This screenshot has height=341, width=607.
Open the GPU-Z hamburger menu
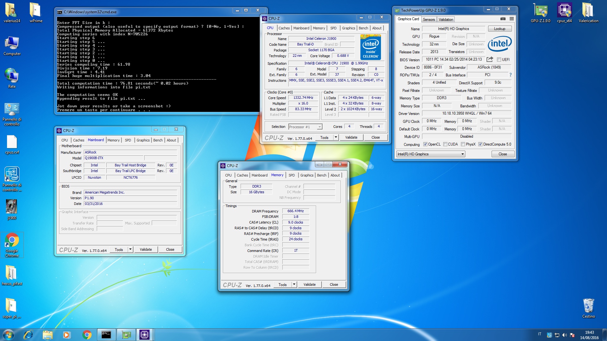click(512, 19)
